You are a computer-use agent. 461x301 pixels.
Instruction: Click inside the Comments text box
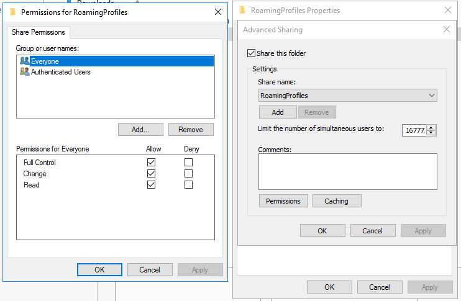point(348,171)
